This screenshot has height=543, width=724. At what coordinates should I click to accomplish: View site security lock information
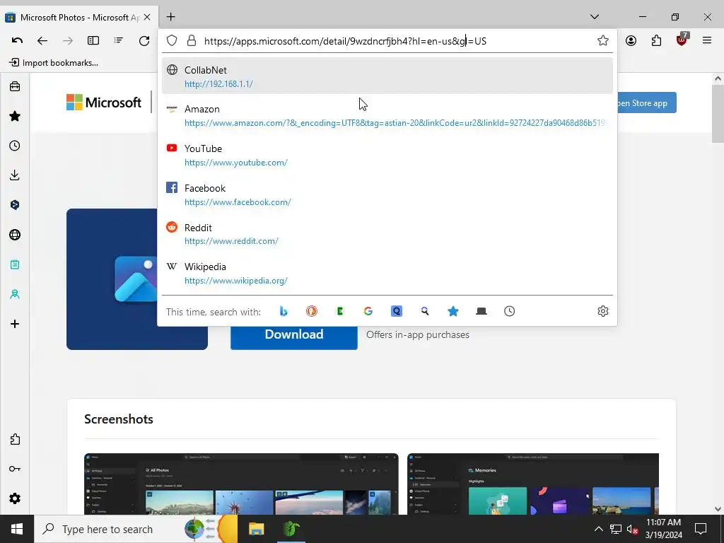click(191, 40)
